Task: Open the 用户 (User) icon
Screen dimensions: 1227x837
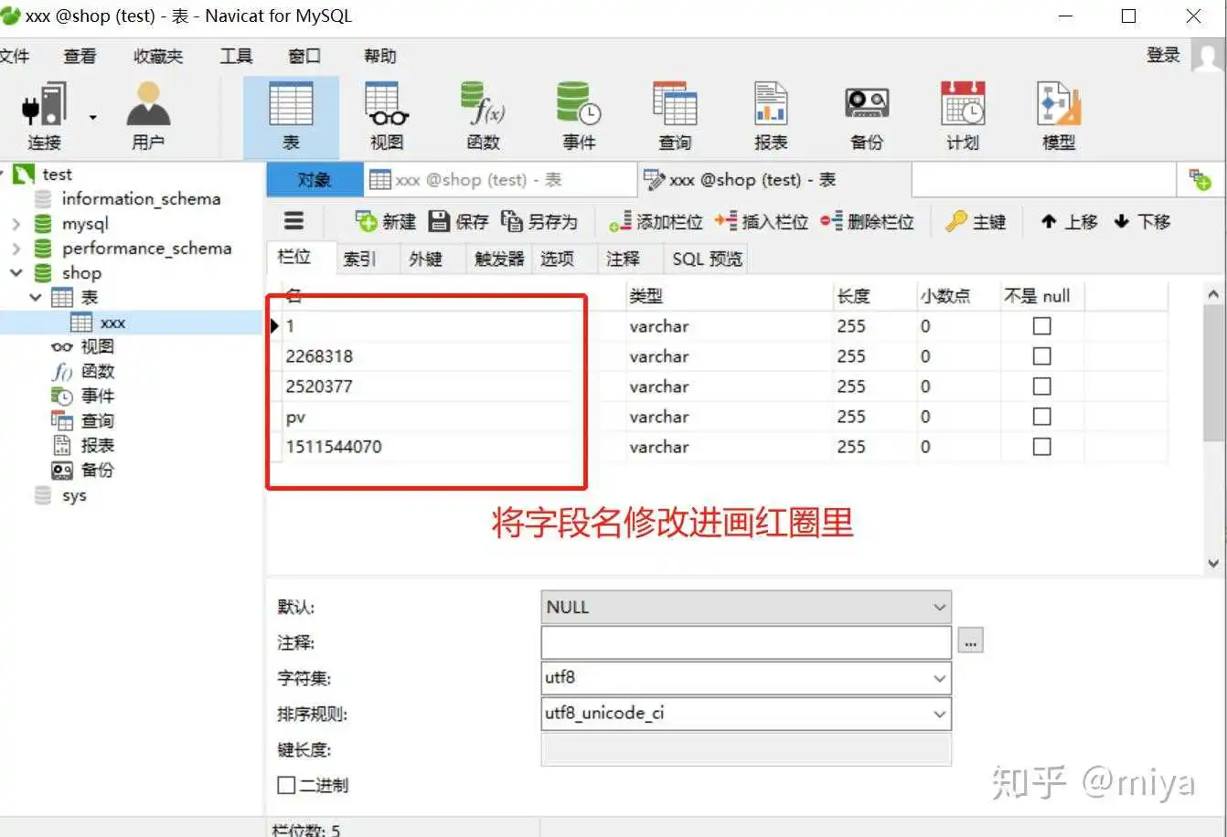Action: [x=148, y=115]
